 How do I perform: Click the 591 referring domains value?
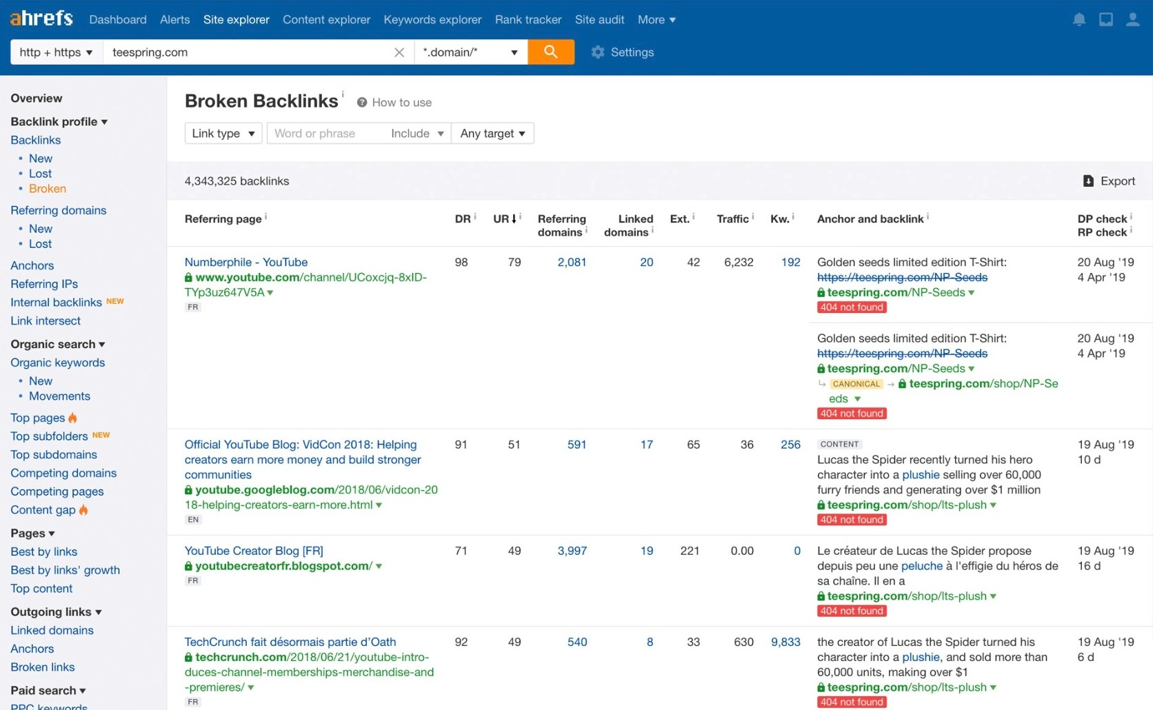coord(576,445)
